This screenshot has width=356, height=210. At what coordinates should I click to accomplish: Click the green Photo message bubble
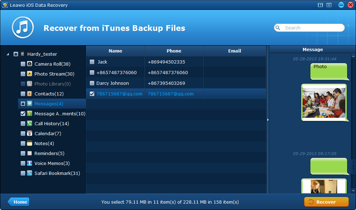point(329,72)
